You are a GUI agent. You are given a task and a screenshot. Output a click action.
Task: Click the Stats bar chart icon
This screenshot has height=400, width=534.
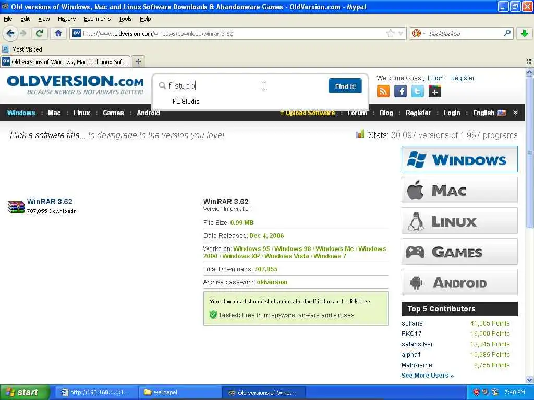pyautogui.click(x=360, y=134)
